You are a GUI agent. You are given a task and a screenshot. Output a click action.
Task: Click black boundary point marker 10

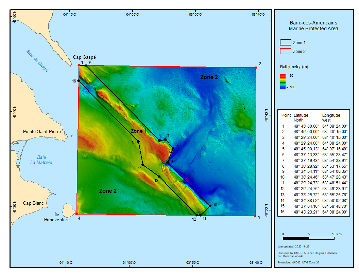tap(210, 206)
